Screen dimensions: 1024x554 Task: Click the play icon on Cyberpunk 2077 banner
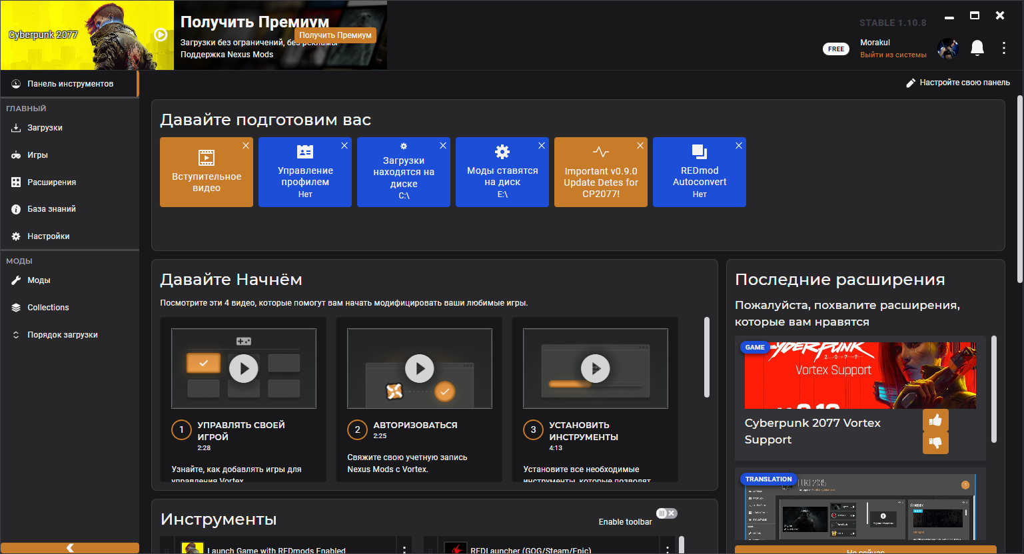click(x=161, y=35)
